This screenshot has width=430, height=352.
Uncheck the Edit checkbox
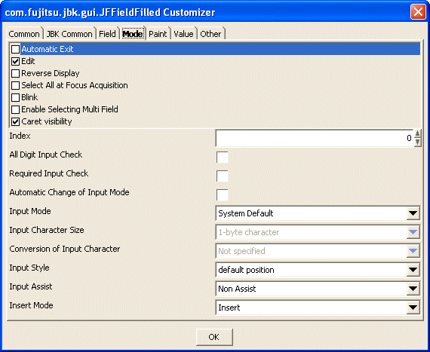pos(15,61)
